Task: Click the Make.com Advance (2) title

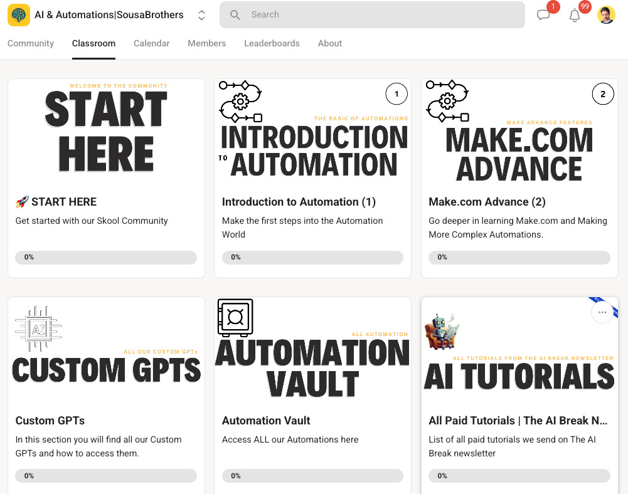Action: [487, 202]
